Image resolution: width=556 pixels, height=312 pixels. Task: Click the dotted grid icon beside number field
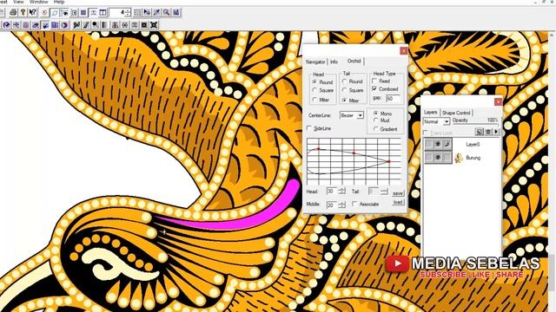(x=137, y=12)
